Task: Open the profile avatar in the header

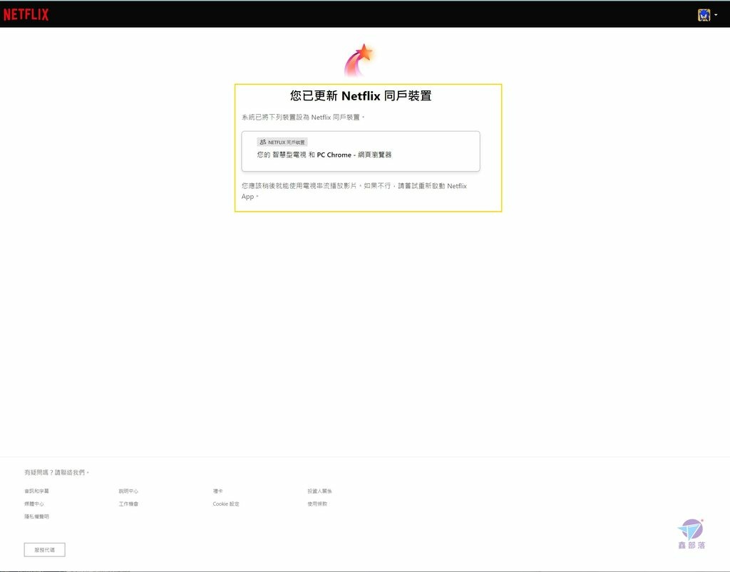Action: pyautogui.click(x=704, y=15)
